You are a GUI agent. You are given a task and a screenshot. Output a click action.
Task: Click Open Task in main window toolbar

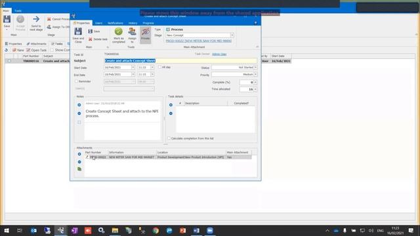pos(36,50)
